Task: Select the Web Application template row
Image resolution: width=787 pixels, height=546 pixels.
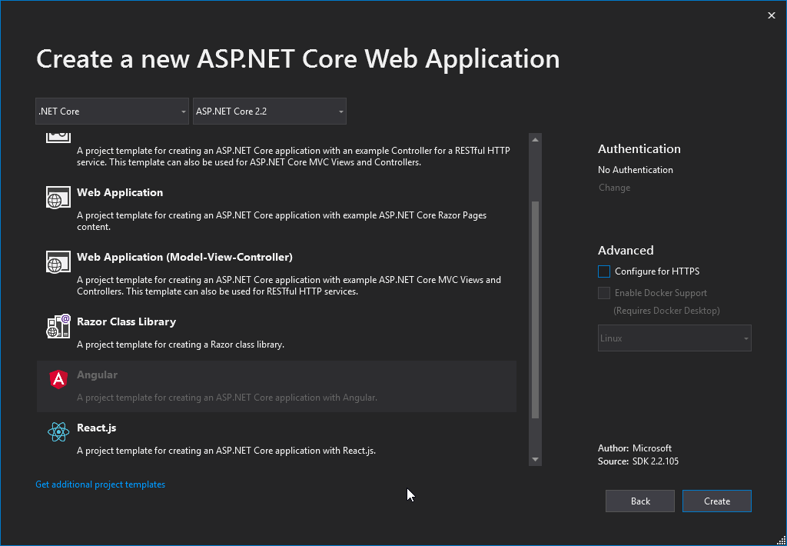Action: coord(277,208)
